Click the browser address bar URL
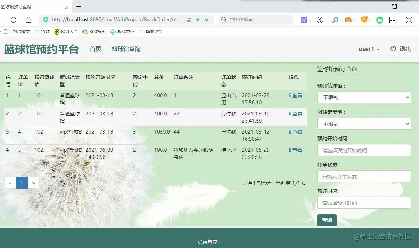 click(116, 20)
